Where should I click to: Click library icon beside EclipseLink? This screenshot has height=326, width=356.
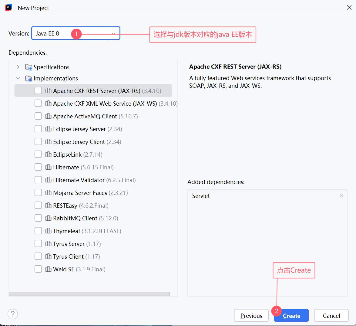48,154
